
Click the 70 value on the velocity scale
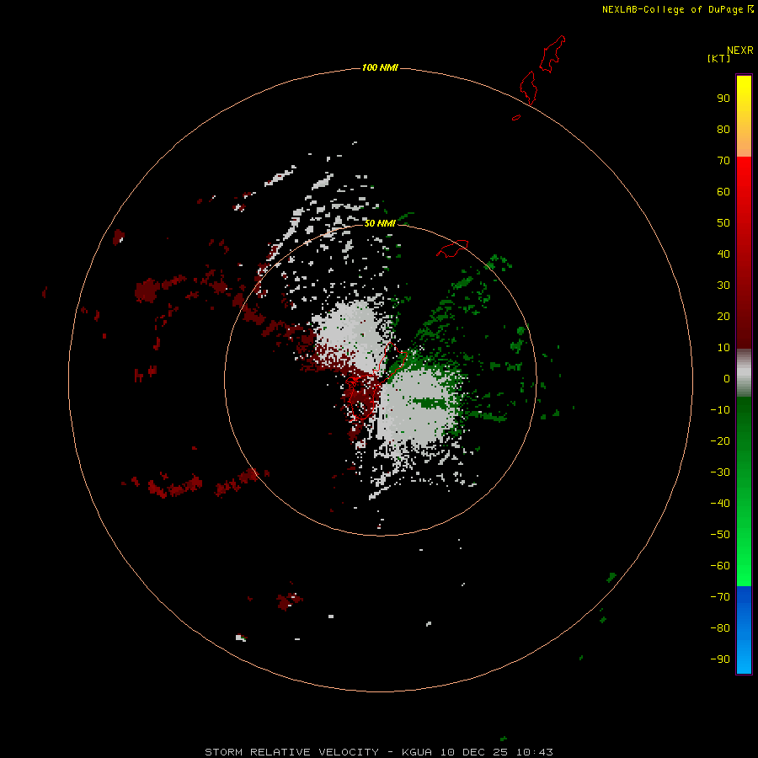723,161
